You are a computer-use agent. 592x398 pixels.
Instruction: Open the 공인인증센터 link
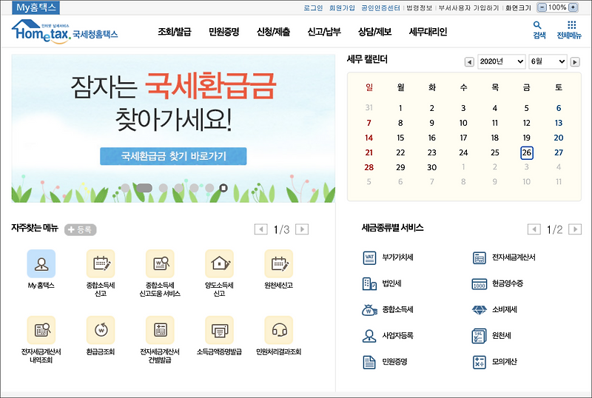point(380,8)
